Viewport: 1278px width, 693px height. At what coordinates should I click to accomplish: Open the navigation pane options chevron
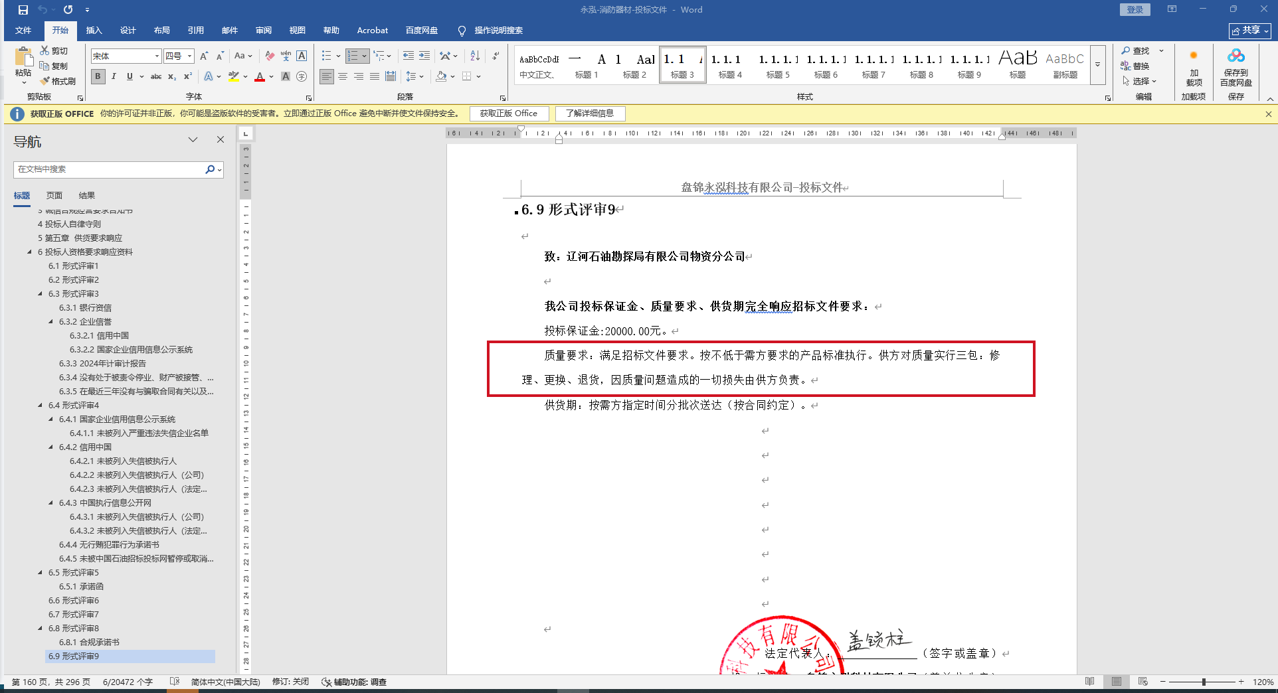point(193,139)
